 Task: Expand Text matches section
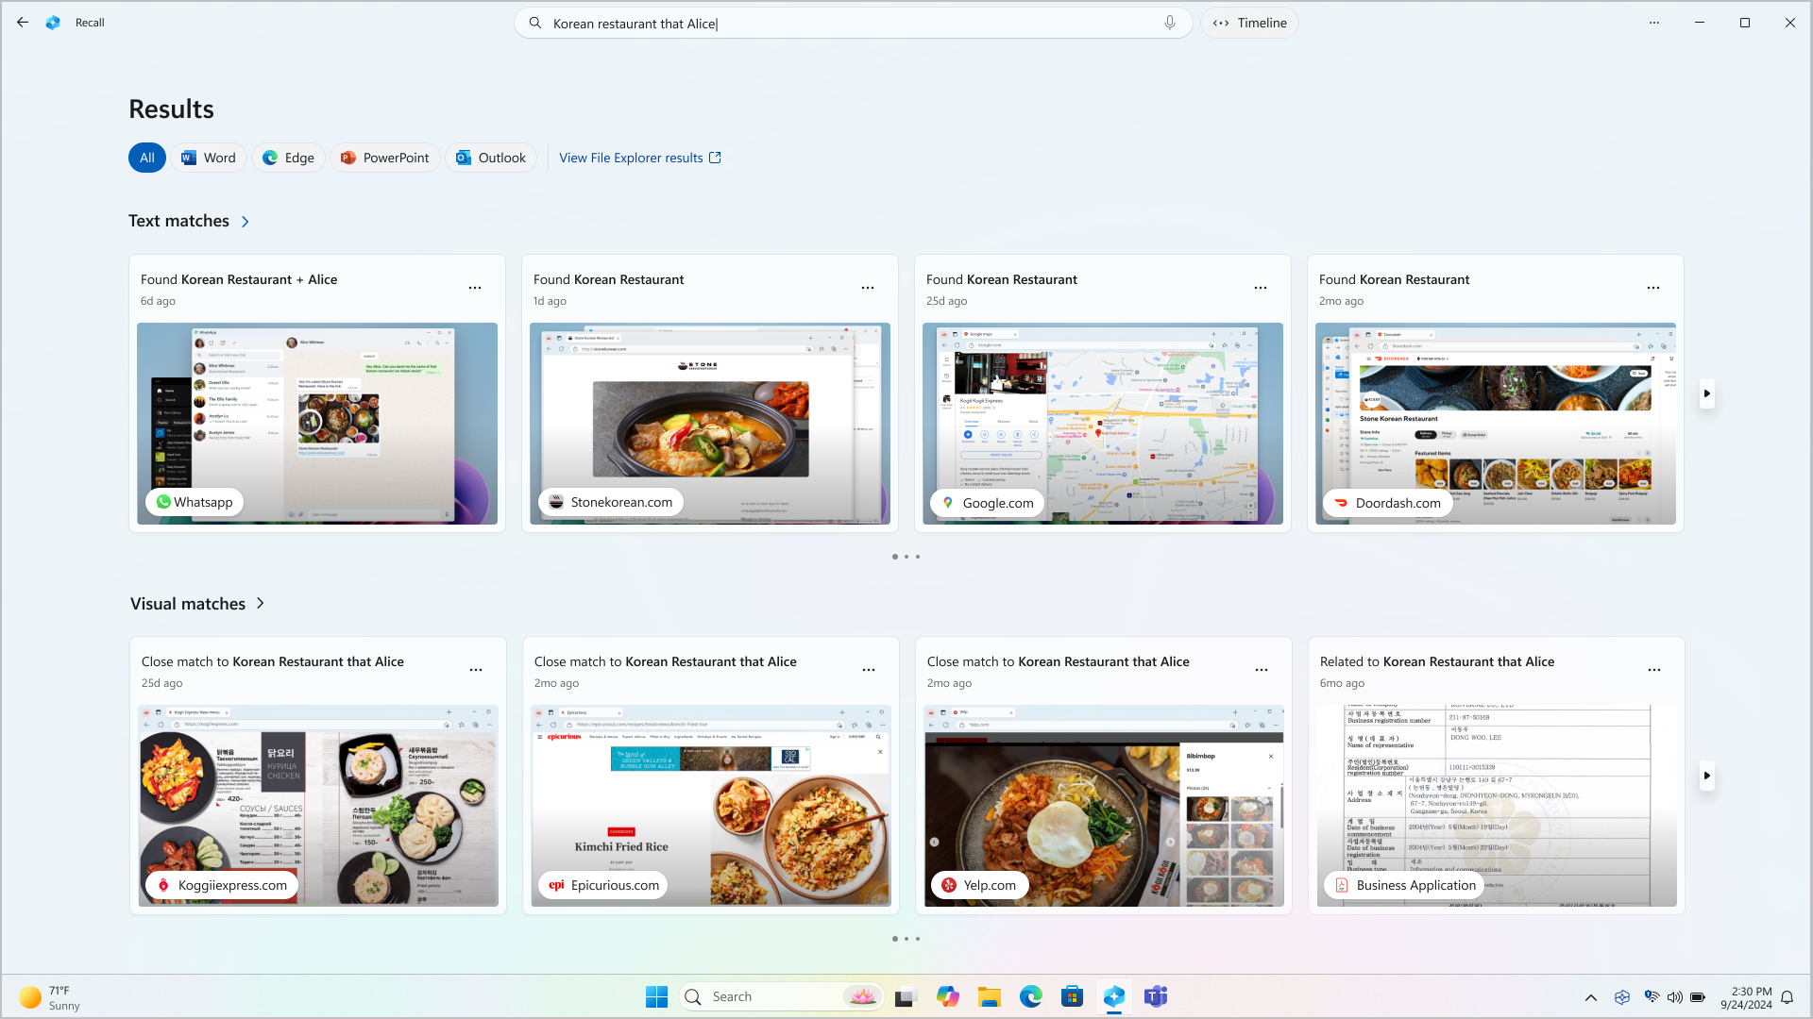244,222
